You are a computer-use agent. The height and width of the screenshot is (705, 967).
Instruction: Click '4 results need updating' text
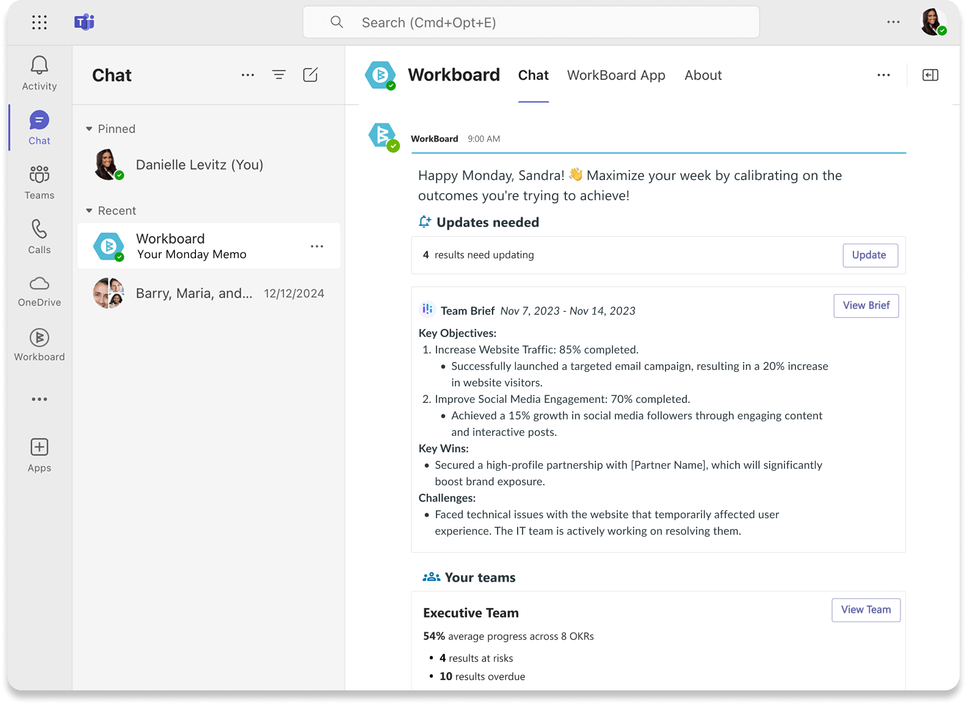[478, 255]
